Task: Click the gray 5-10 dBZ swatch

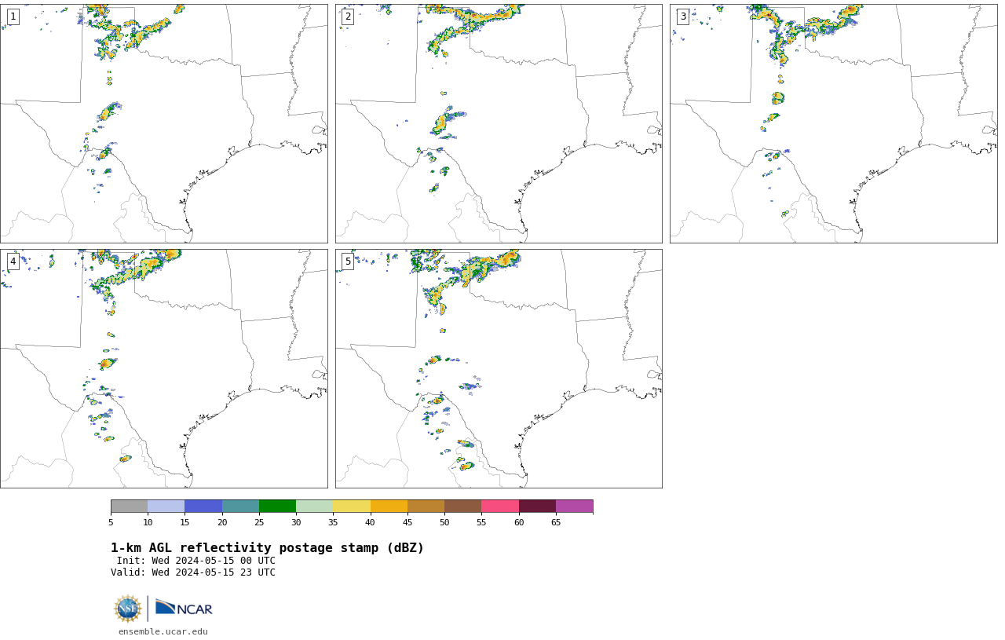Action: pyautogui.click(x=129, y=506)
